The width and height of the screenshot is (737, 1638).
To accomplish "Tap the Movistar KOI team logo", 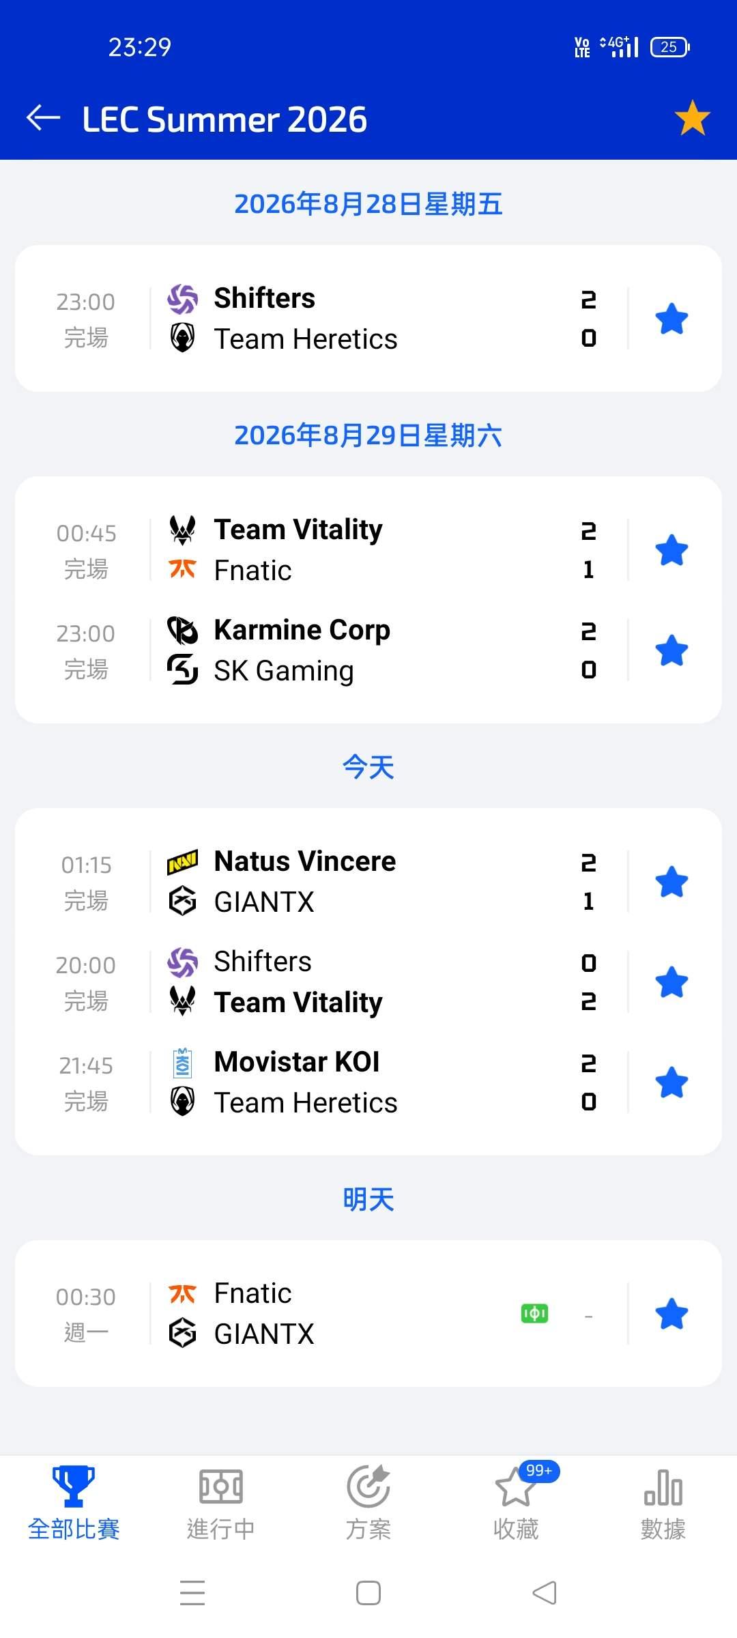I will [182, 1063].
